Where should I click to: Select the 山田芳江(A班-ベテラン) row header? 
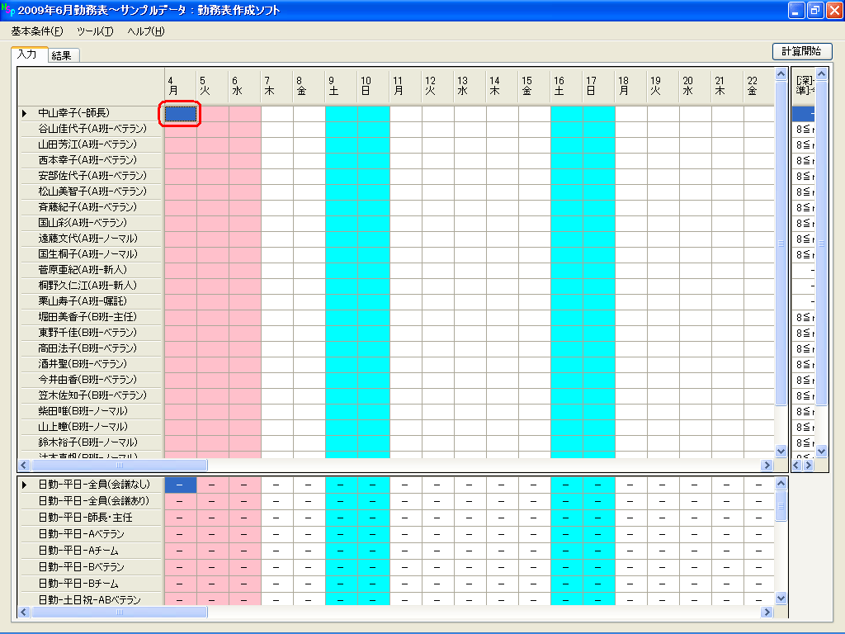[91, 144]
